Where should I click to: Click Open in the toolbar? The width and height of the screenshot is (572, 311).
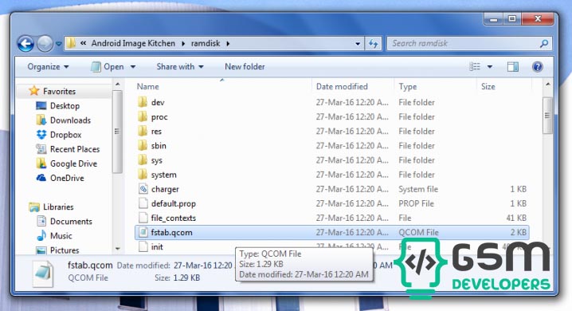click(x=108, y=67)
